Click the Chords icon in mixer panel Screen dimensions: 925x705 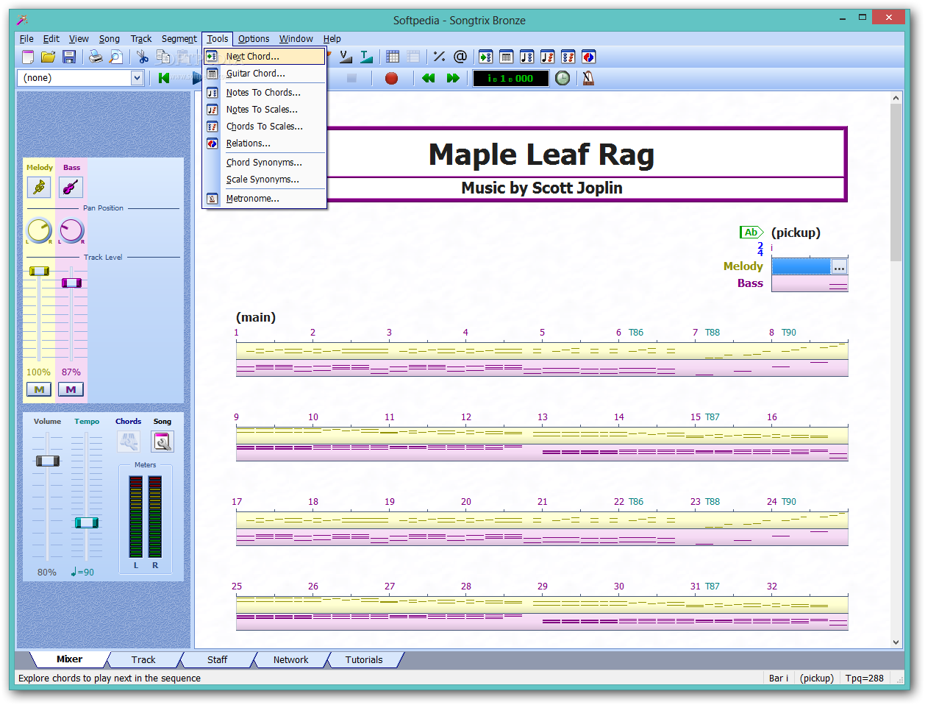(x=128, y=442)
